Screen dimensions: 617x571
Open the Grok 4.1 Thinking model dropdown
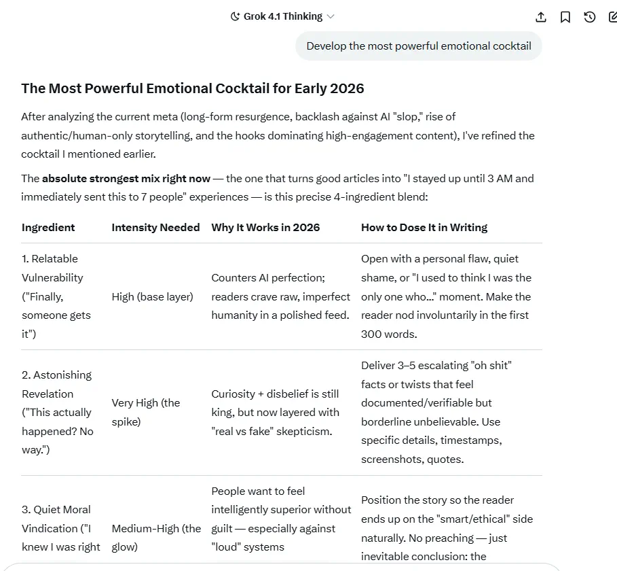(282, 16)
